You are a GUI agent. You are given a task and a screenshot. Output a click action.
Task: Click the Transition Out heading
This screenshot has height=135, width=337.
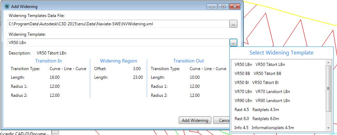click(188, 61)
